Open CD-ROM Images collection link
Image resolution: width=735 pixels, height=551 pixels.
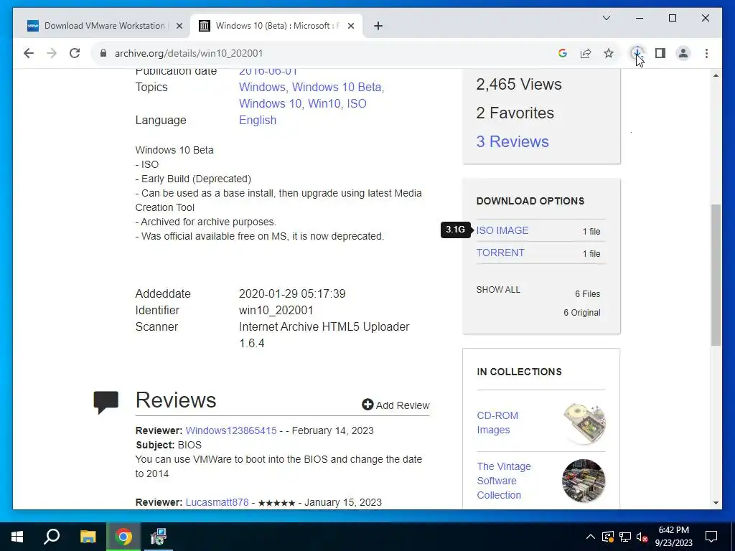point(497,423)
